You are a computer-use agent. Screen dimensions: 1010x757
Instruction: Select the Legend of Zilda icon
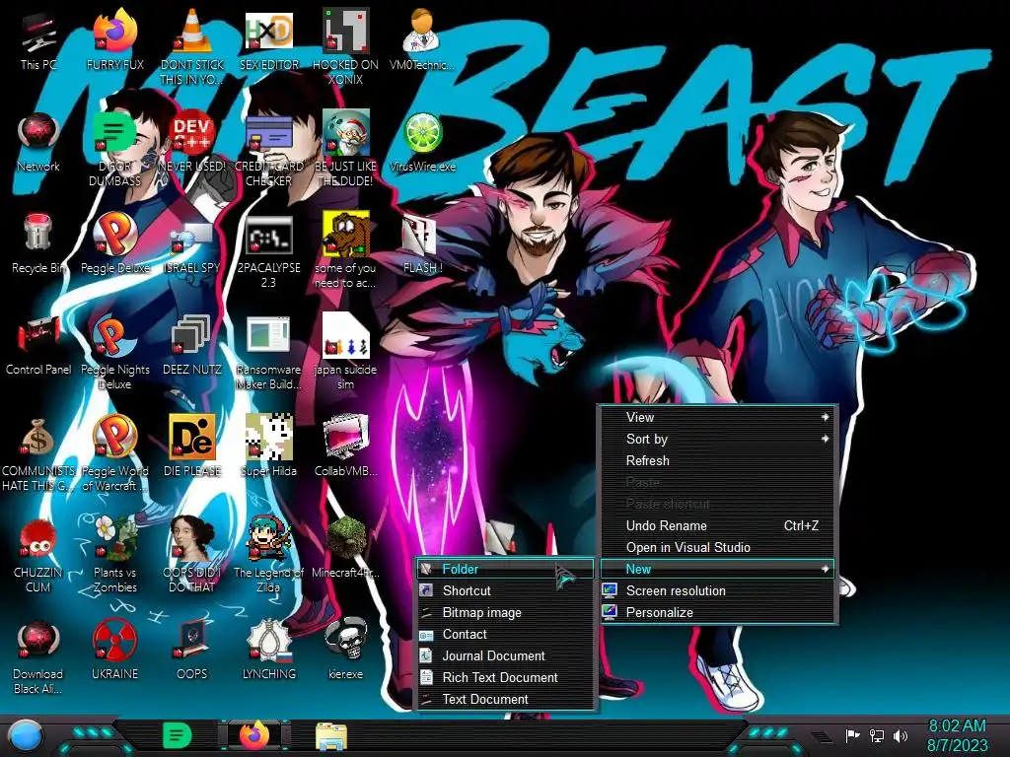pyautogui.click(x=269, y=554)
